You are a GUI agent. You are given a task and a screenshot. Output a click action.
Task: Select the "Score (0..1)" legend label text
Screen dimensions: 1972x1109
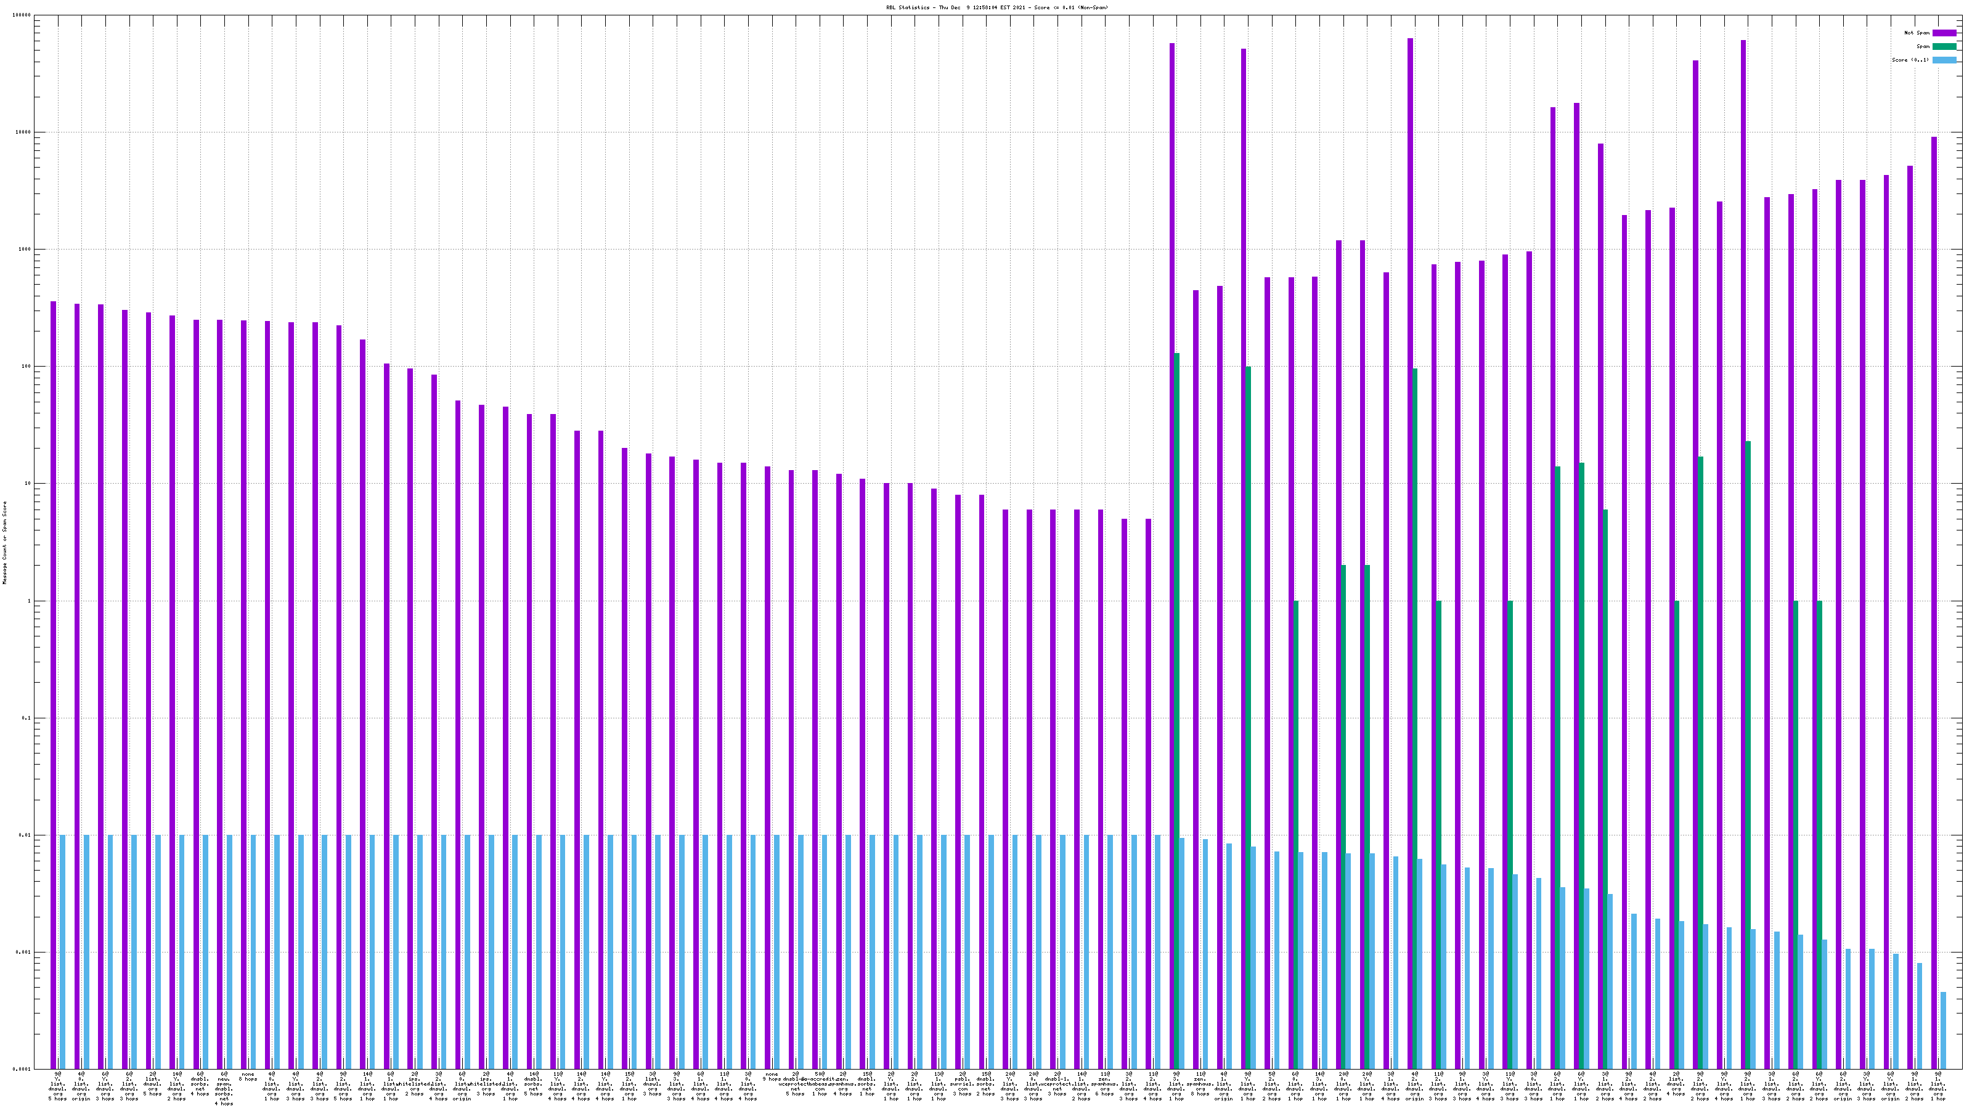tap(1910, 60)
